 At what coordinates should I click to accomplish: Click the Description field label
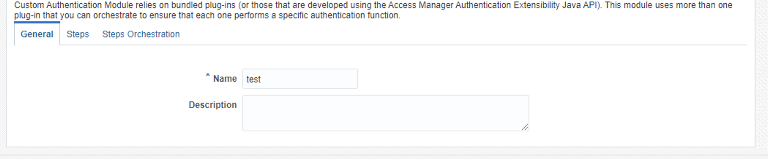coord(212,105)
